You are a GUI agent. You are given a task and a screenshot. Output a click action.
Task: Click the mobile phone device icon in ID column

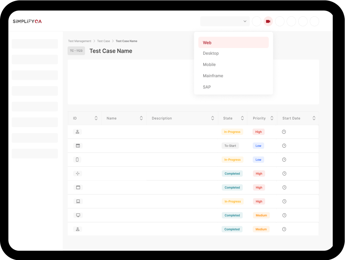77,159
